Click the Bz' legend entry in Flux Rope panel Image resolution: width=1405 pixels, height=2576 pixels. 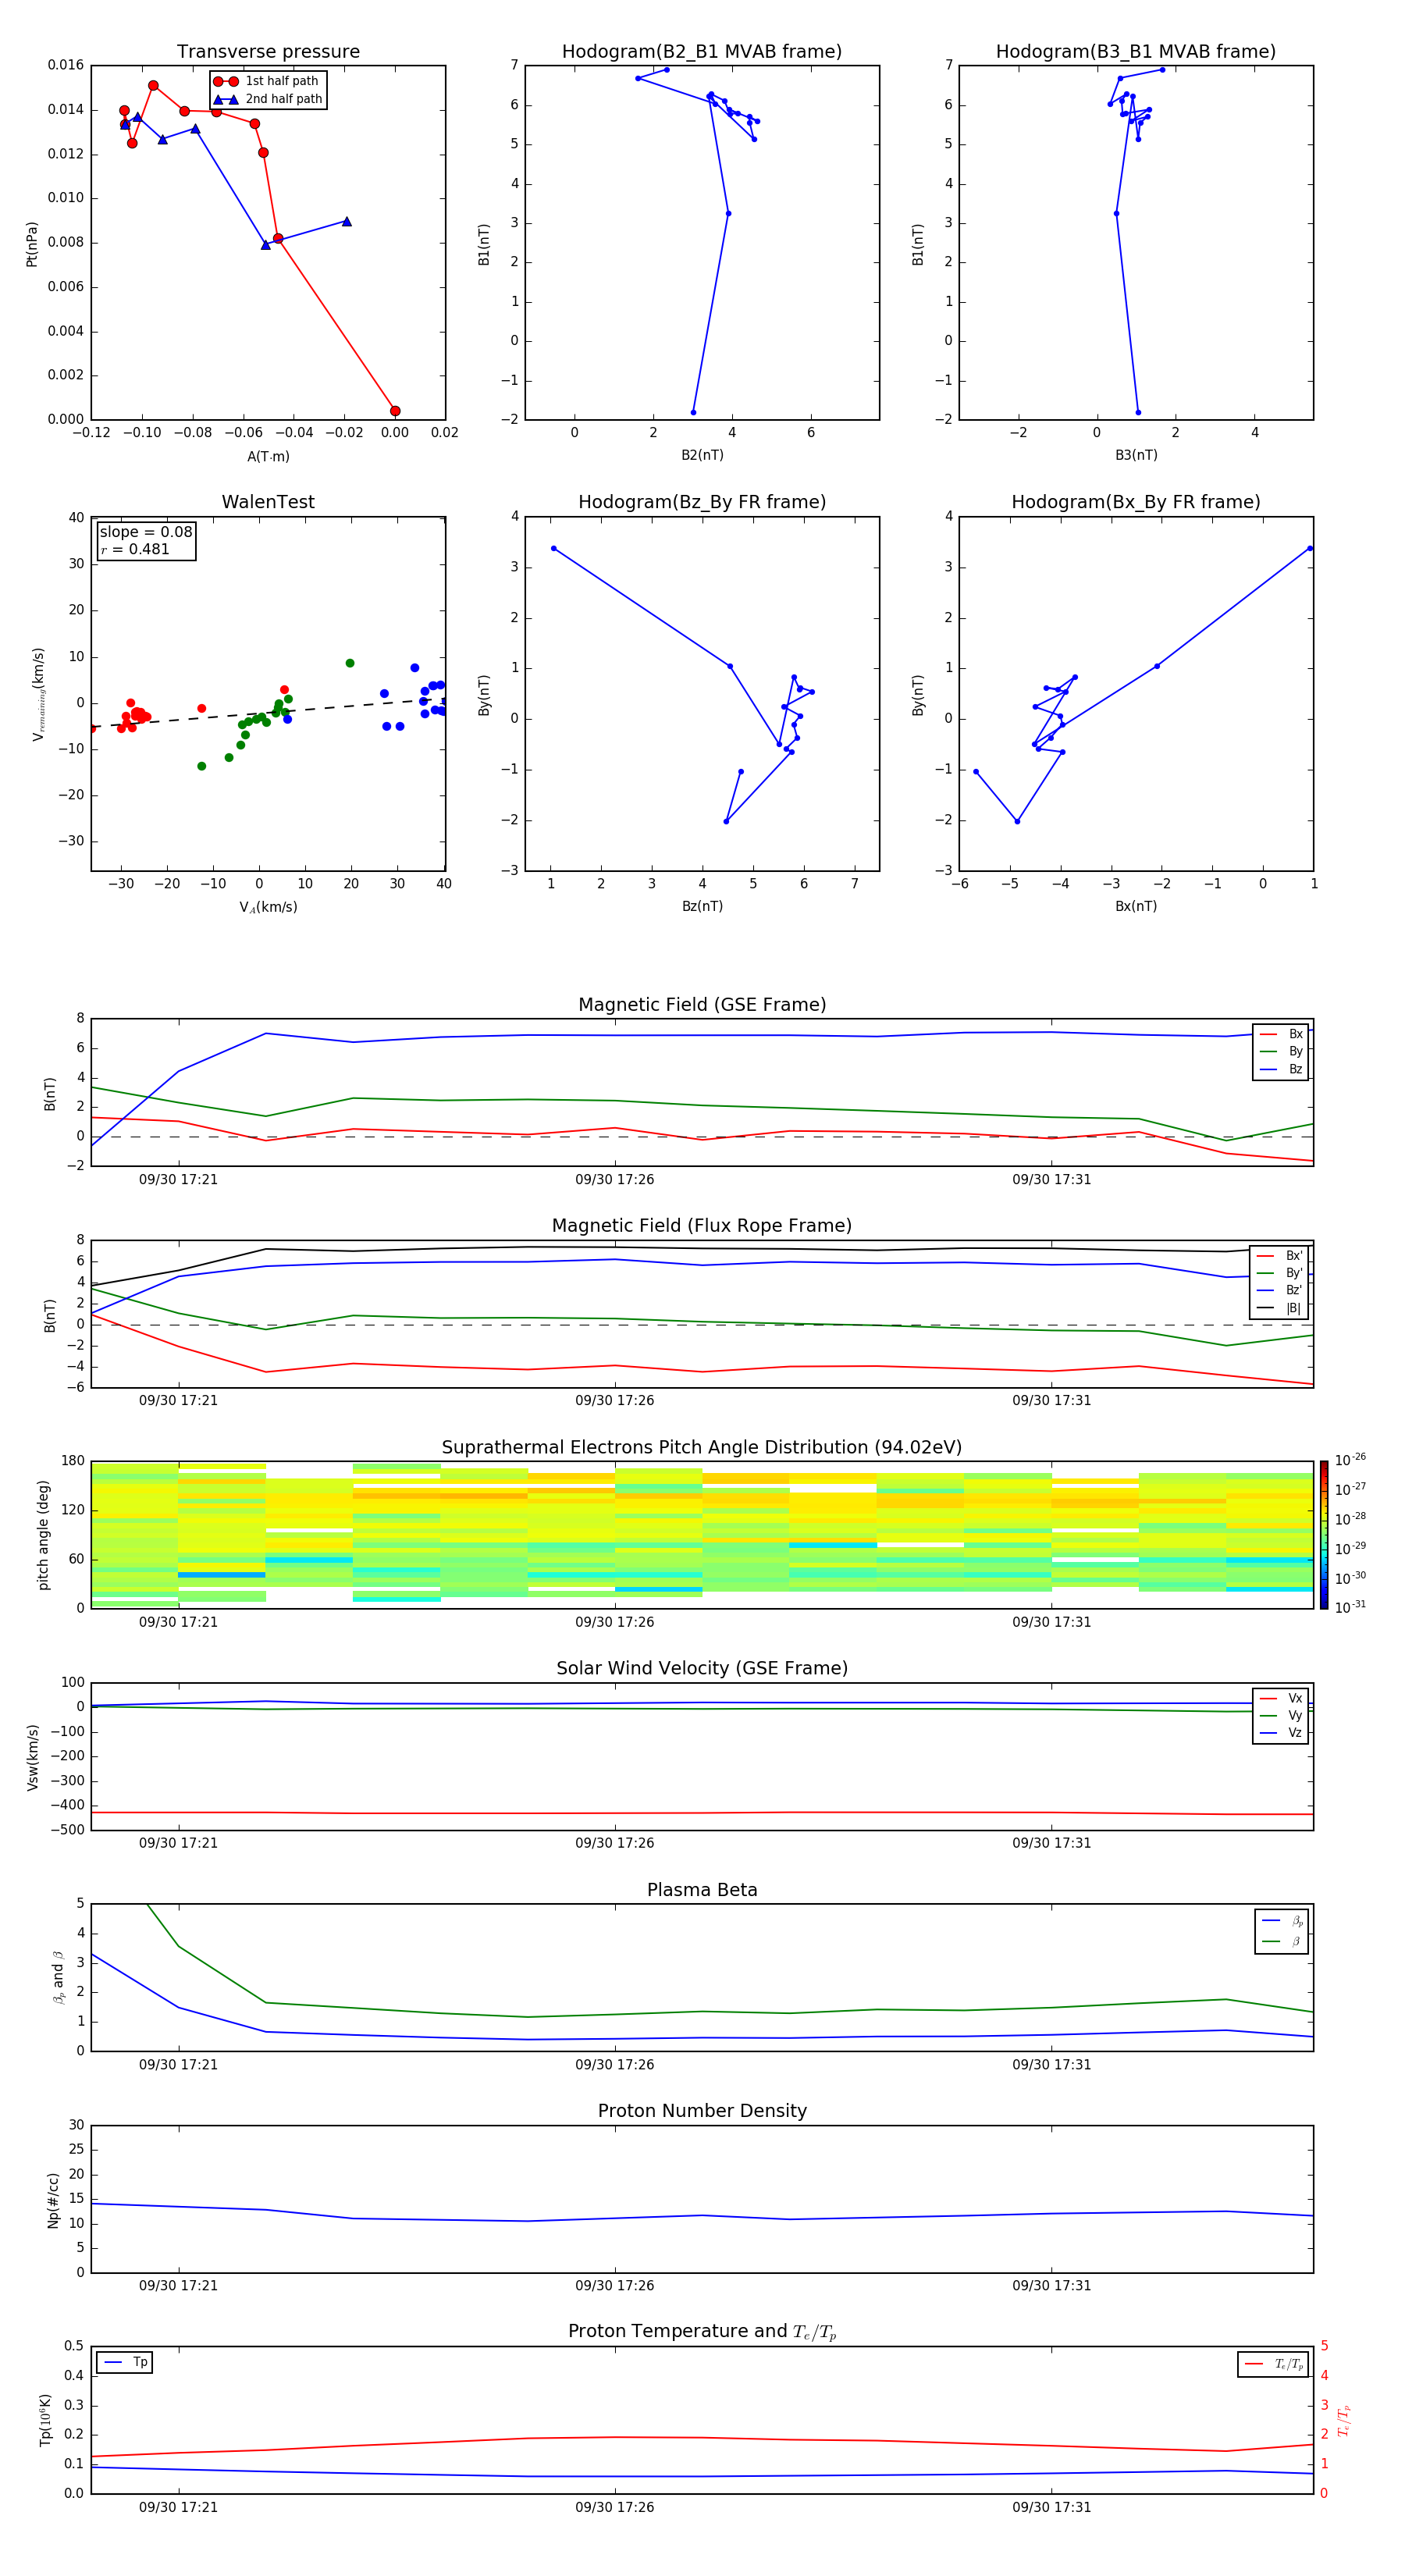(1280, 1291)
